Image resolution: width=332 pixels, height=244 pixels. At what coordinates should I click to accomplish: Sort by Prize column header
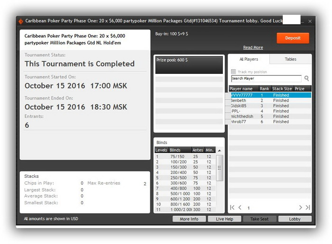(303, 89)
